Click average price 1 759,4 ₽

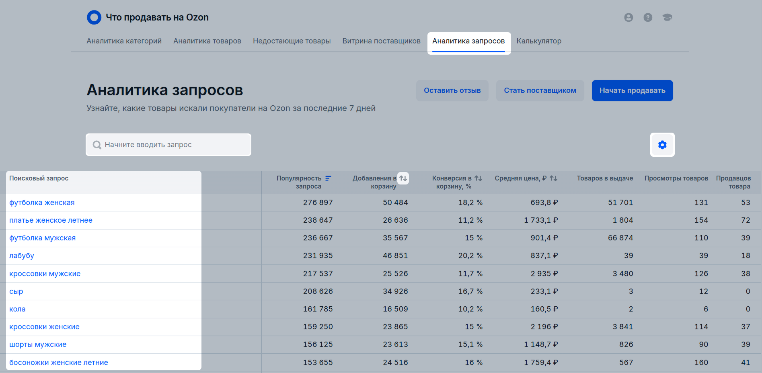coord(541,363)
